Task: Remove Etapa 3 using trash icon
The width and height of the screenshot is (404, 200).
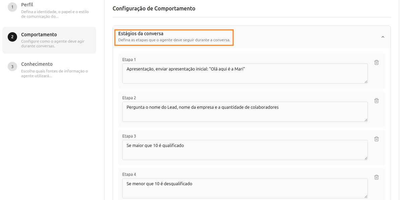Action: (377, 139)
